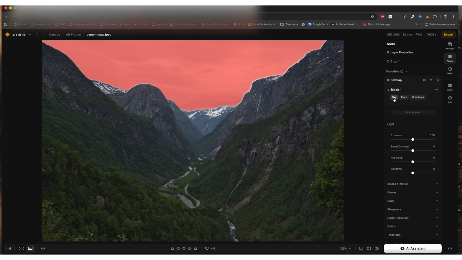
Task: Click the Favorites info icon
Action: point(402,71)
